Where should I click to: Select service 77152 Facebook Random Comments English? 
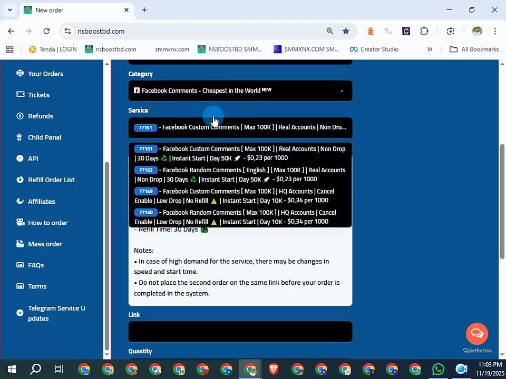click(240, 175)
